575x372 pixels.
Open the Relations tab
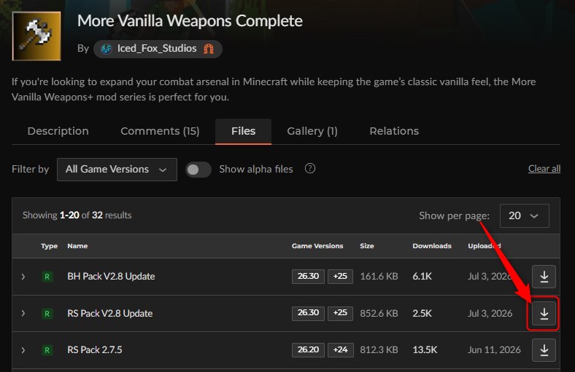394,131
